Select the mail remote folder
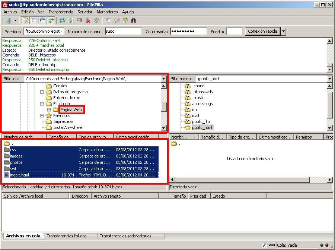The image size is (335, 250). pos(195,116)
